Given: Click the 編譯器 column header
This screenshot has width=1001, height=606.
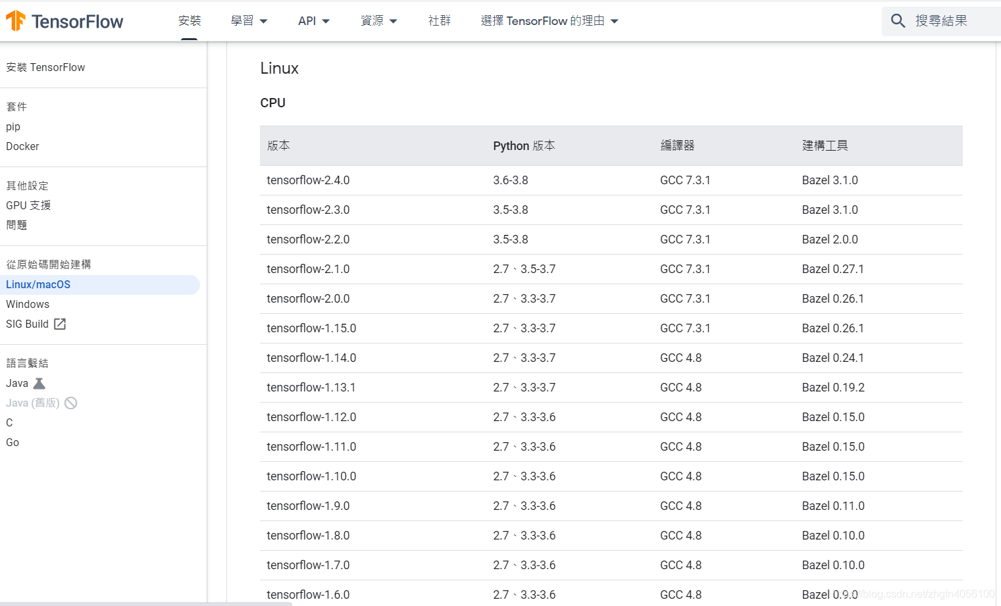Looking at the screenshot, I should point(677,145).
